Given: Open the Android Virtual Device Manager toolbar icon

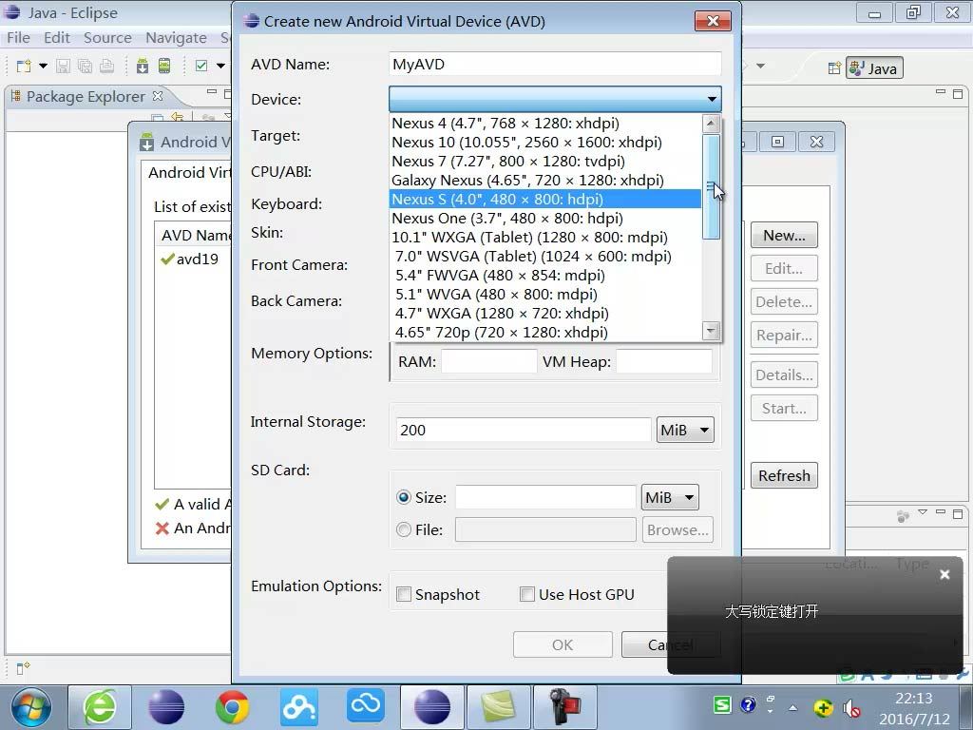Looking at the screenshot, I should (164, 66).
